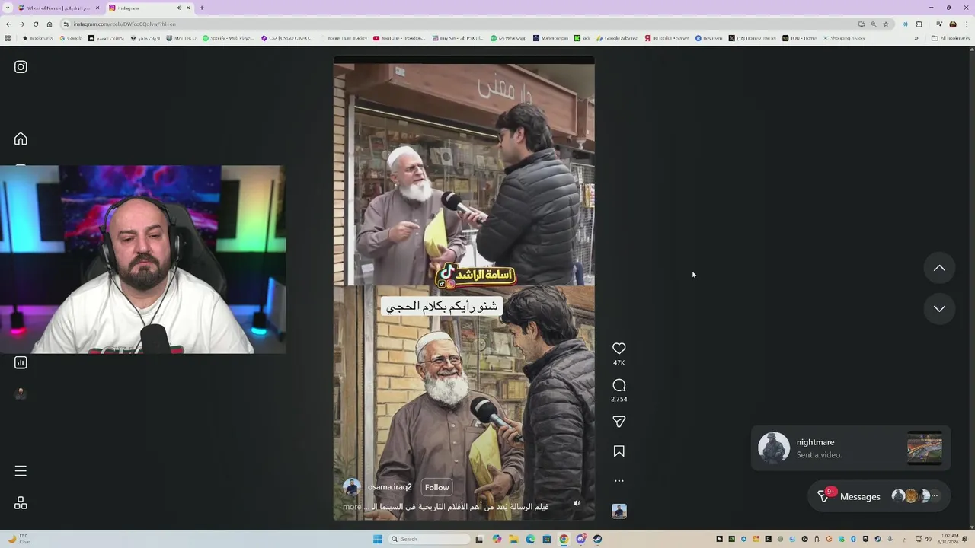The width and height of the screenshot is (975, 548).
Task: Open Chrome three-dot menu
Action: [x=967, y=24]
